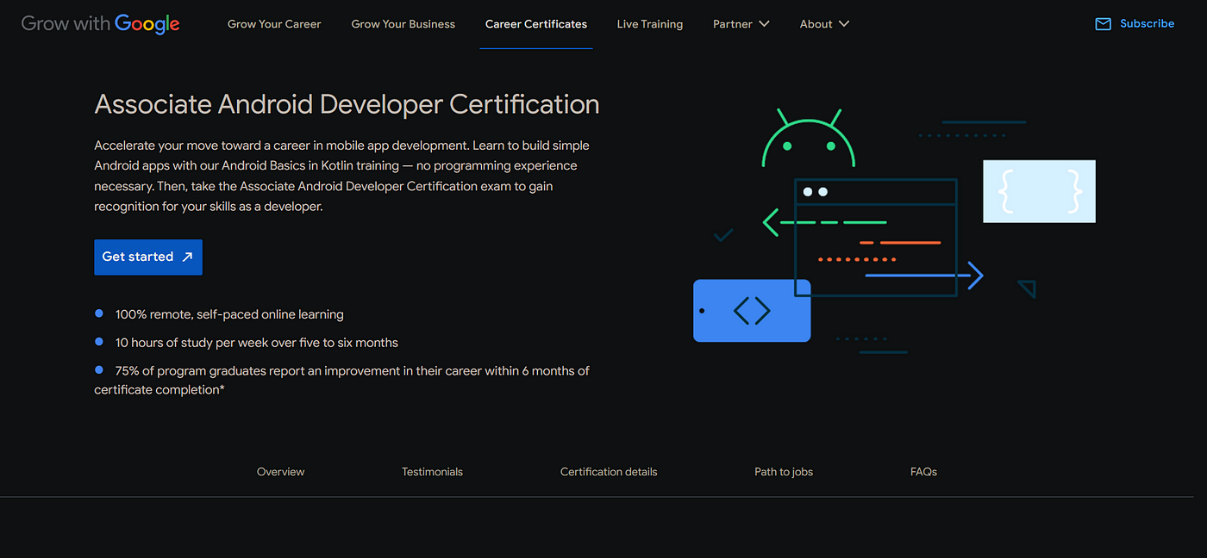Click the '100% remote, self-paced online learning' bullet

pyautogui.click(x=229, y=314)
